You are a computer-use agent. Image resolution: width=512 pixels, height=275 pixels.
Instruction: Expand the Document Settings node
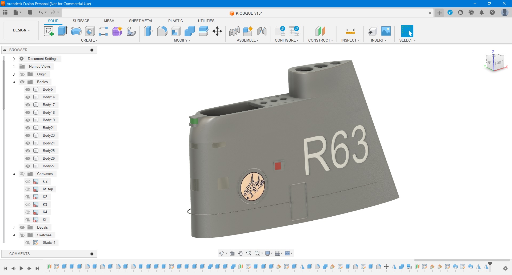14,59
